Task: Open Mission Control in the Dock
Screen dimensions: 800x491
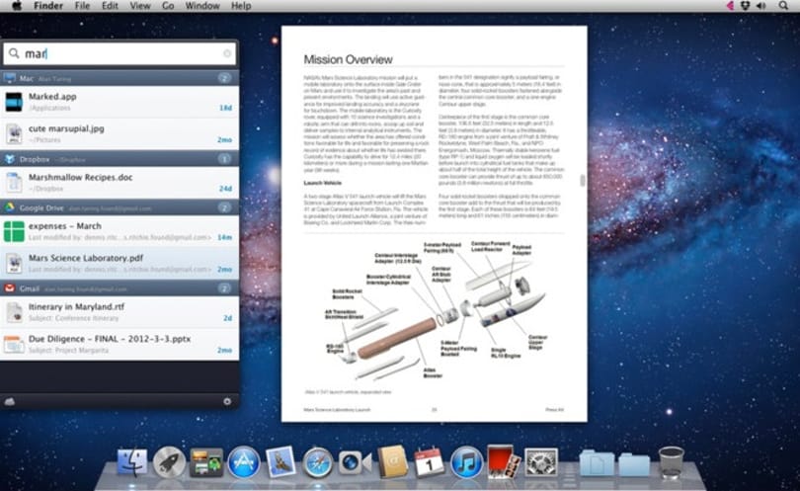Action: point(206,463)
